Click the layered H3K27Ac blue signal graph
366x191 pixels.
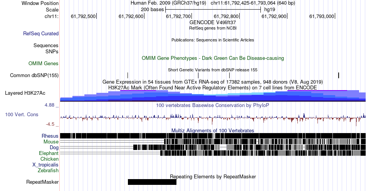point(213,96)
